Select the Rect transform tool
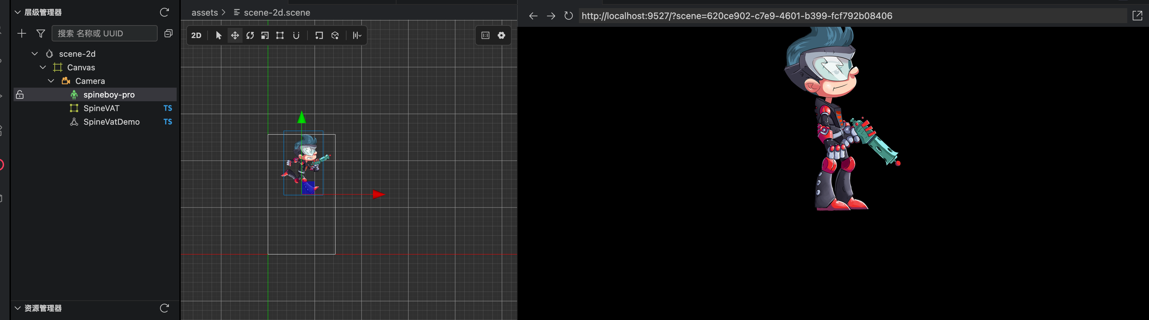Screen dimensions: 1149x320 [x=280, y=35]
